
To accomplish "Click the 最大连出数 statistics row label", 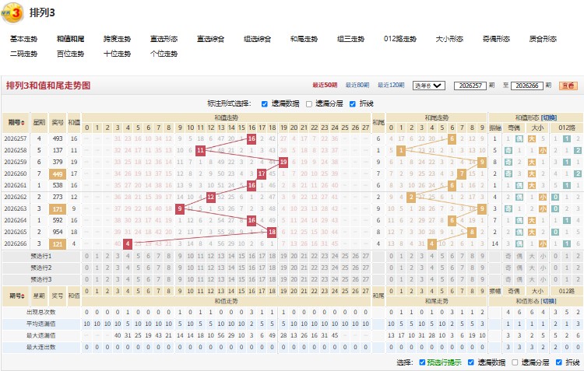I will (x=41, y=347).
